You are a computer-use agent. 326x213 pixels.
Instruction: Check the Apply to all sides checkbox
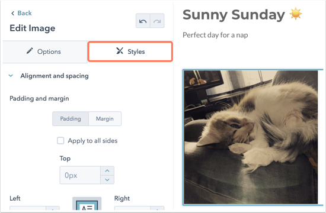click(60, 141)
